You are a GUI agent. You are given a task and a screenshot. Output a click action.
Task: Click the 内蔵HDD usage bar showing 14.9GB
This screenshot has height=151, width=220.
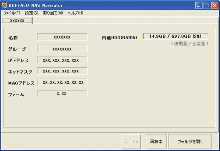175,36
